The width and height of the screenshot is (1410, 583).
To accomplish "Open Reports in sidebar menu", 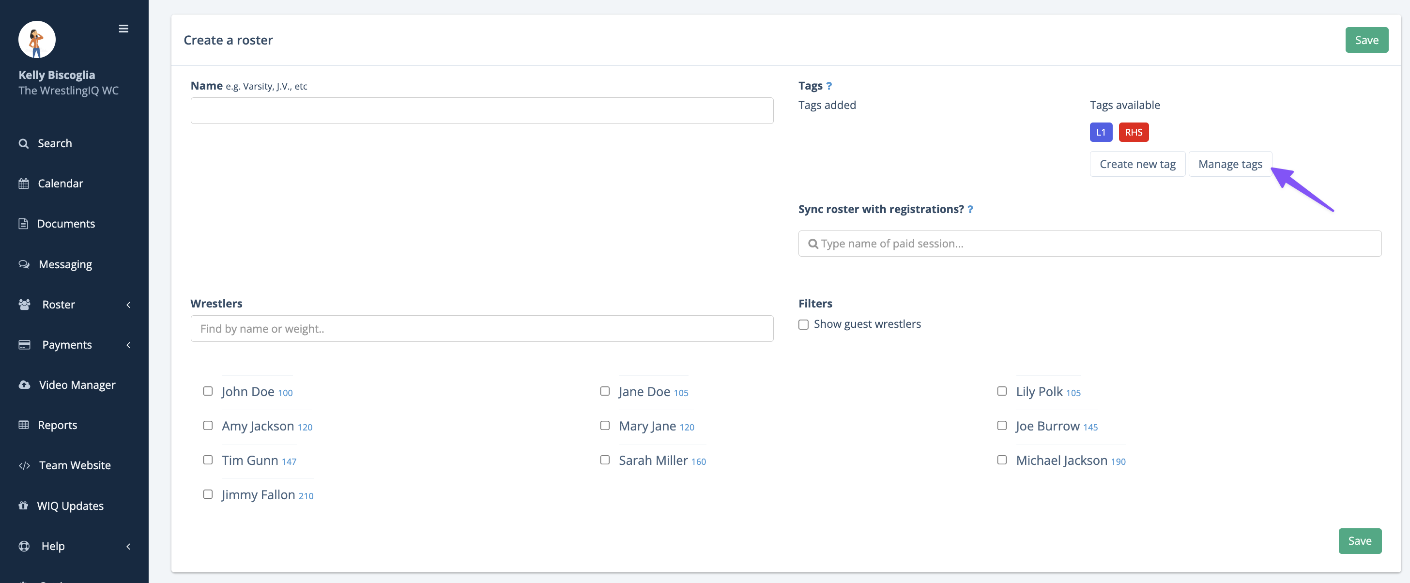I will 58,425.
